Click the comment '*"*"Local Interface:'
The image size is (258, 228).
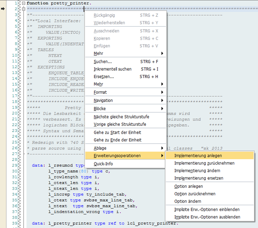click(54, 21)
